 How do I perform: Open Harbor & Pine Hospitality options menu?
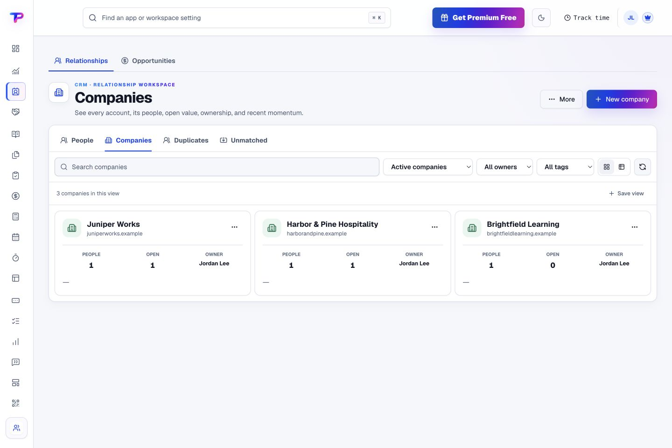coord(434,227)
